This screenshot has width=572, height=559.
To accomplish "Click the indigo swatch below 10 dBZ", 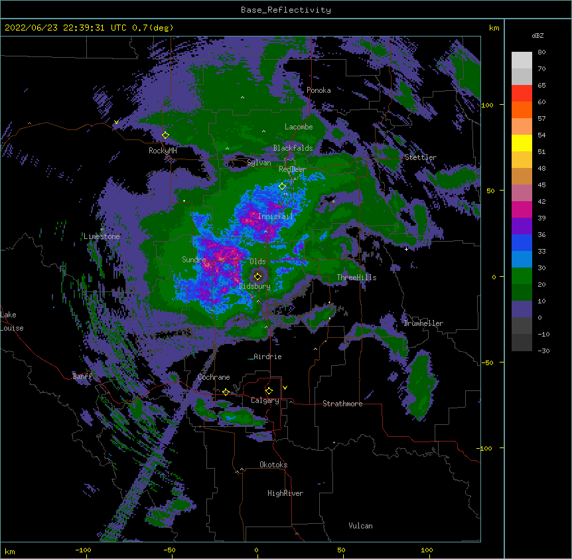I will (x=522, y=309).
